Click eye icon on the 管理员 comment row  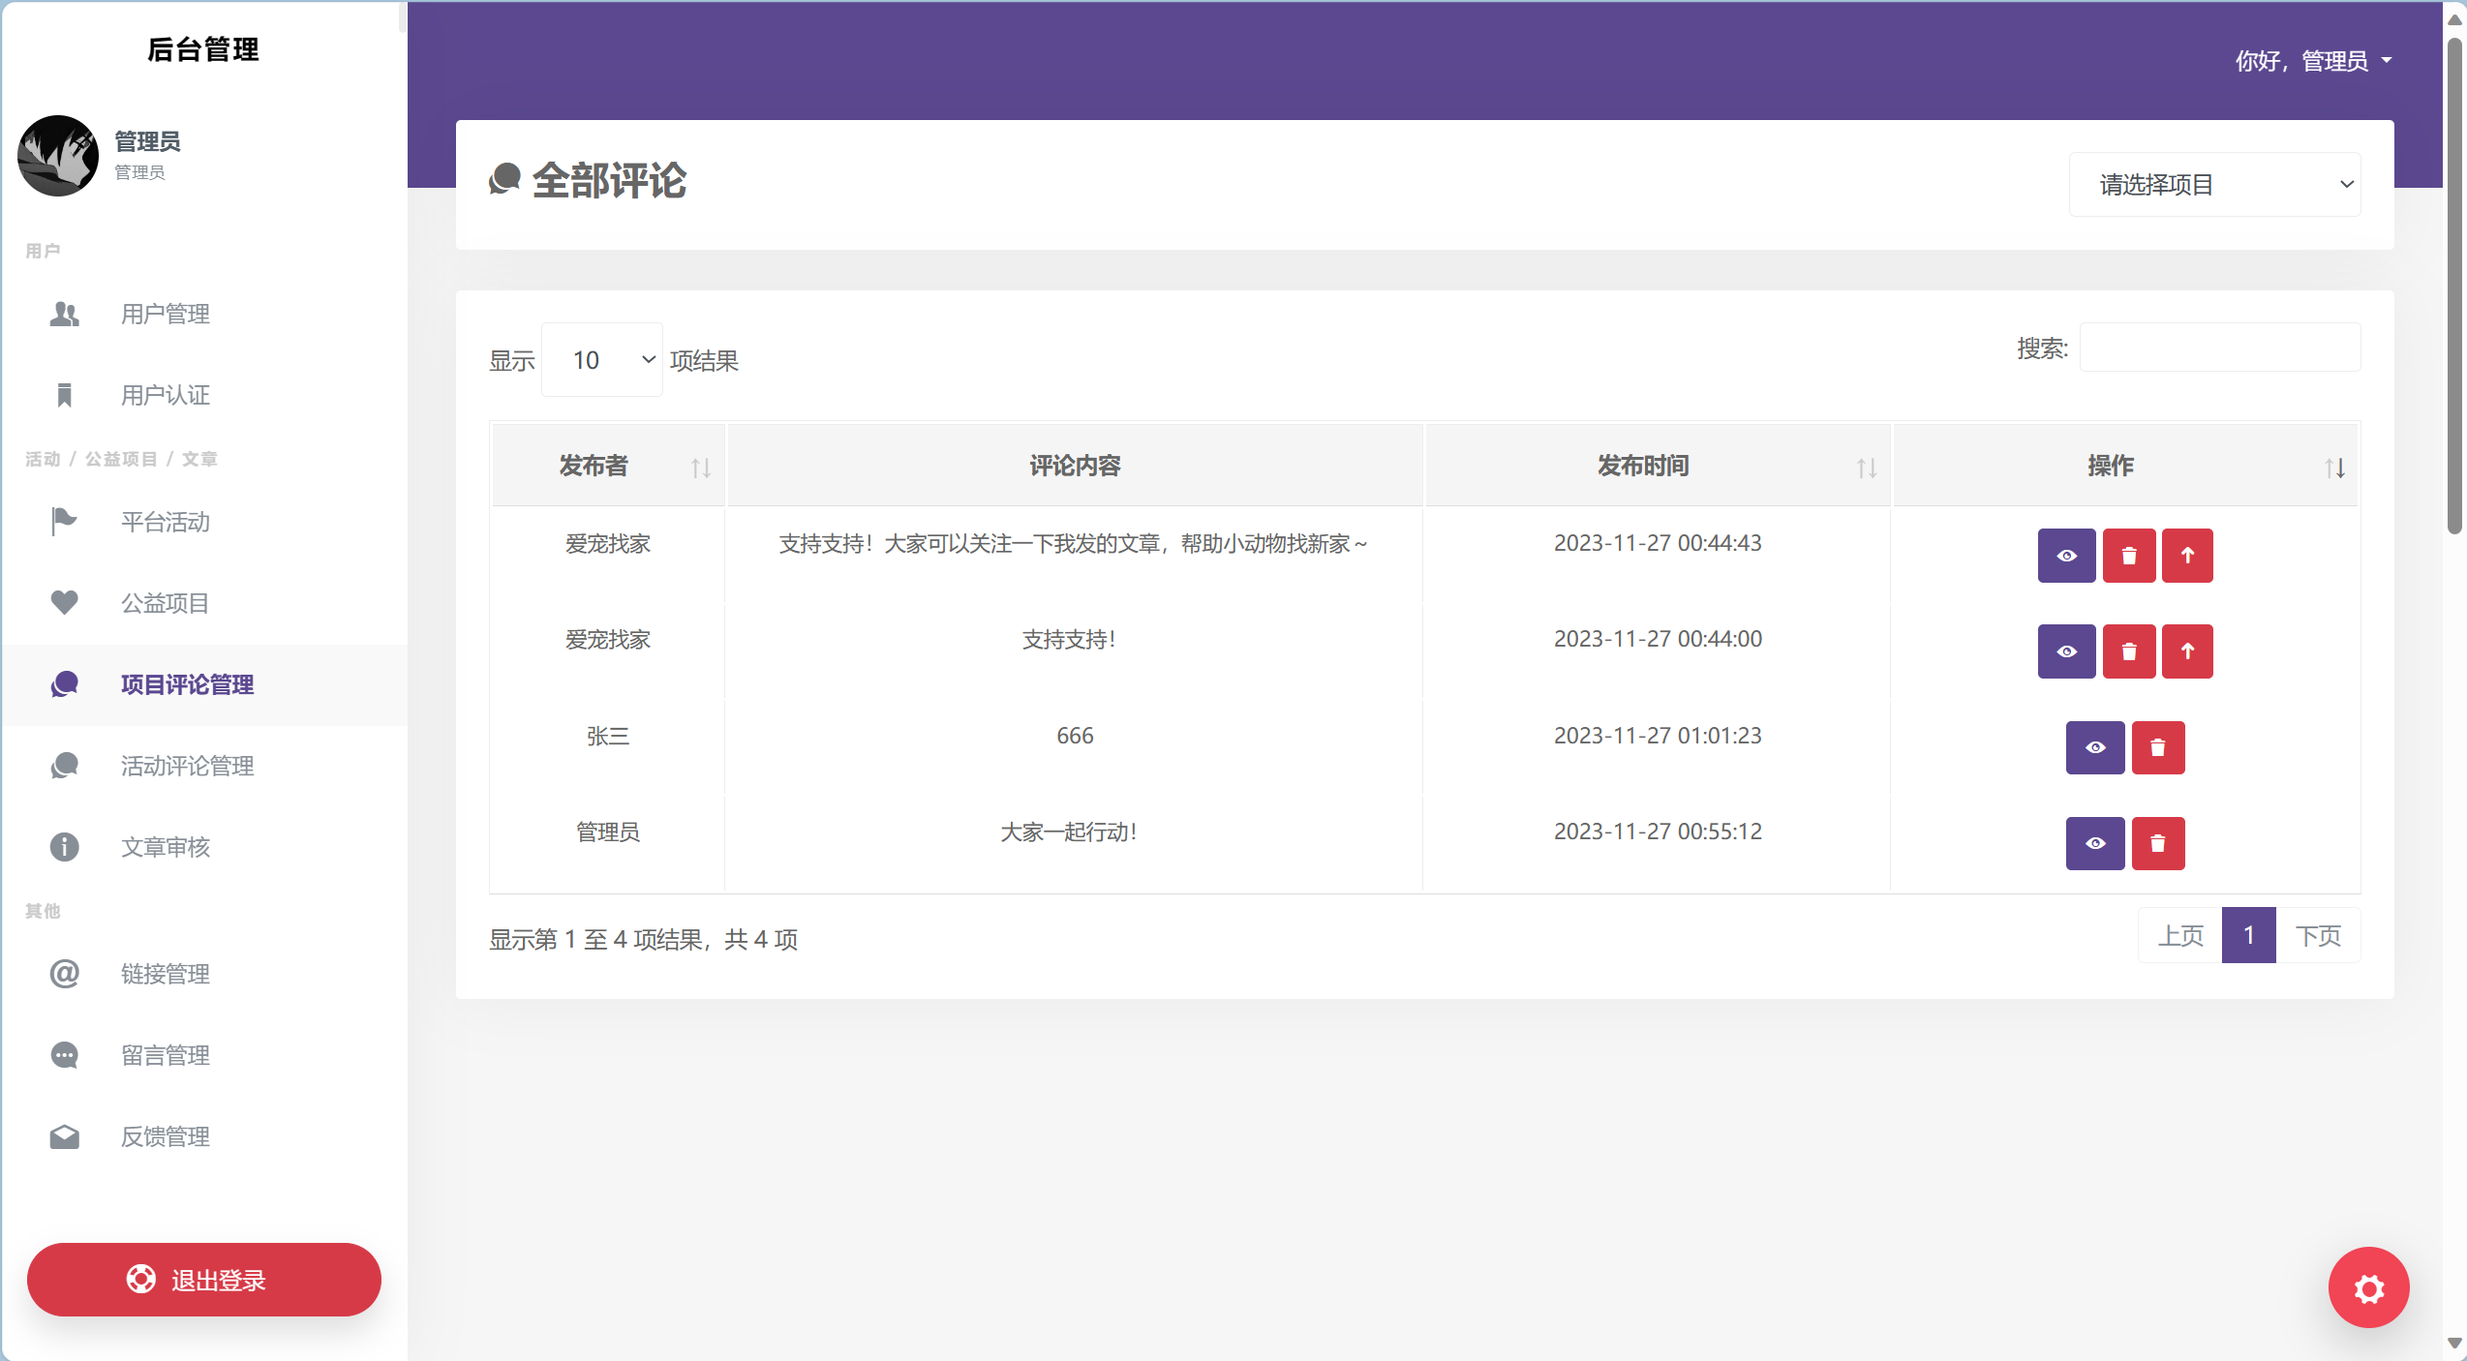click(2095, 843)
